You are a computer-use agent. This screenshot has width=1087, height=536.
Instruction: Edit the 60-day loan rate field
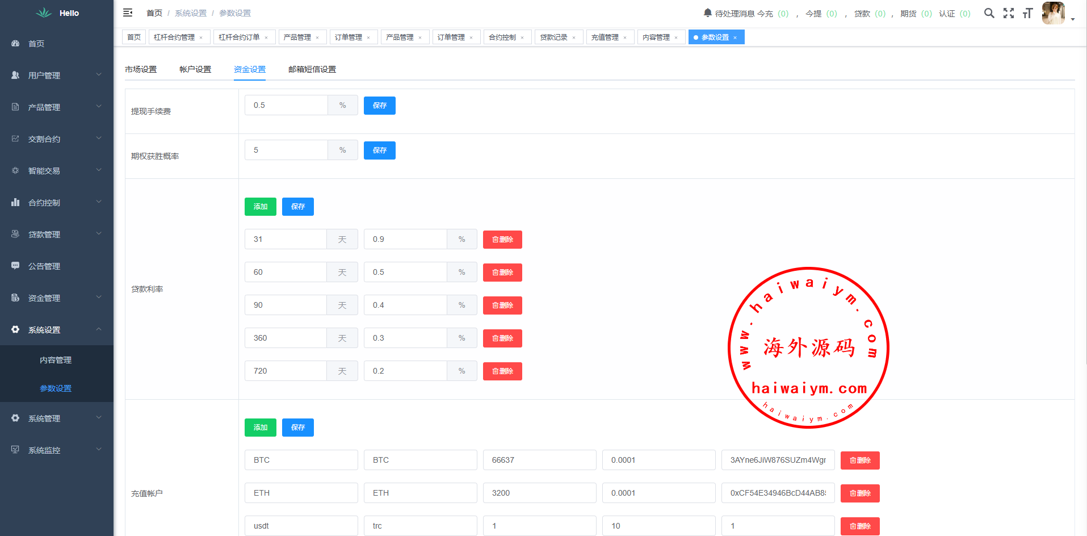pos(405,272)
